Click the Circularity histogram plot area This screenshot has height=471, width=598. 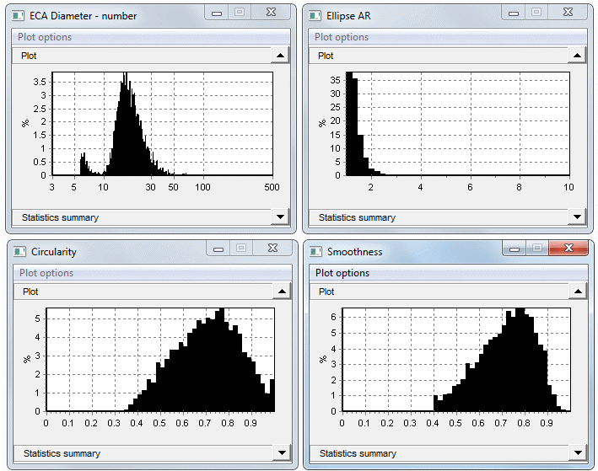click(x=160, y=360)
